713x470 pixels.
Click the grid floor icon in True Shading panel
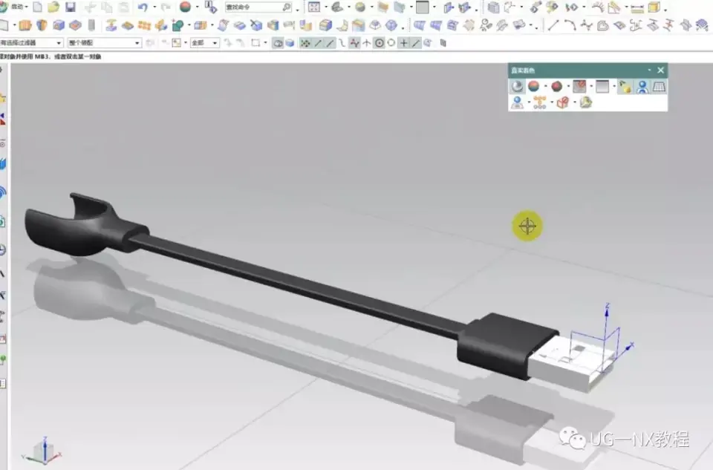(659, 87)
